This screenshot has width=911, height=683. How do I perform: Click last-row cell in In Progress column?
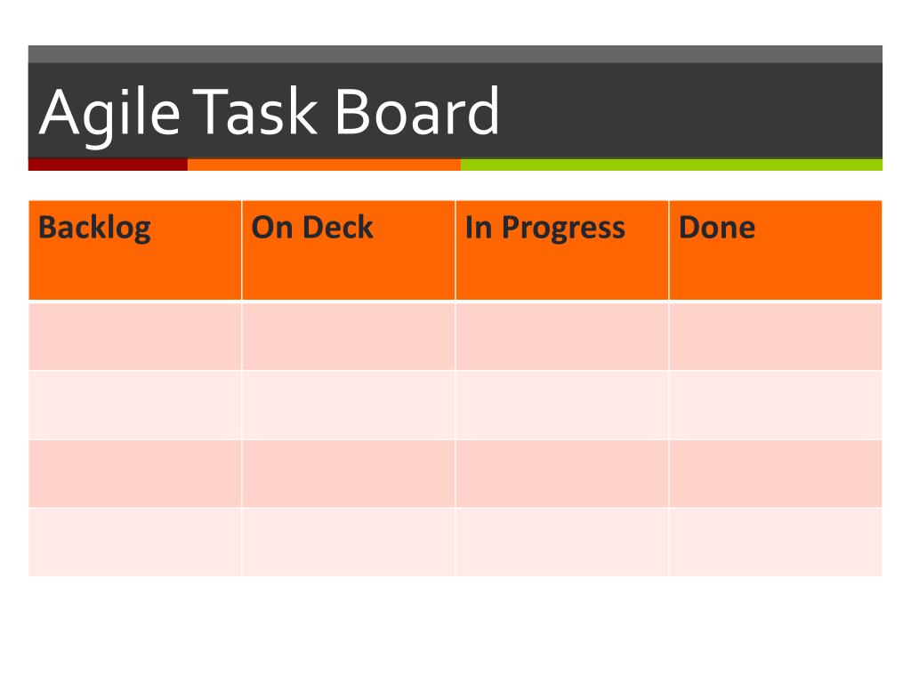[562, 542]
